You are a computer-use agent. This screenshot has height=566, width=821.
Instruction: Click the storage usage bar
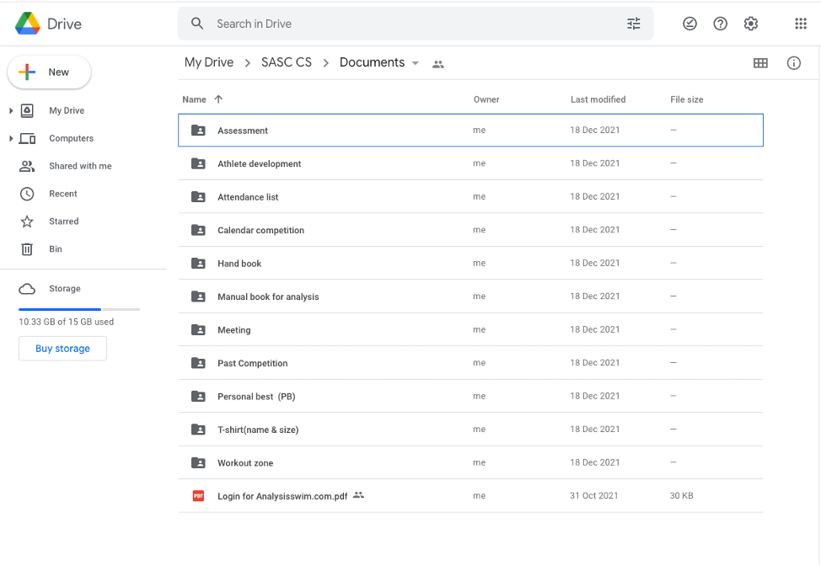point(79,309)
